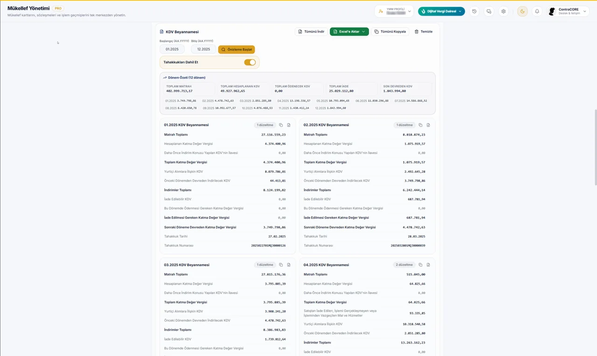Open the YMM Profili dropdown
The image size is (597, 356).
click(395, 11)
